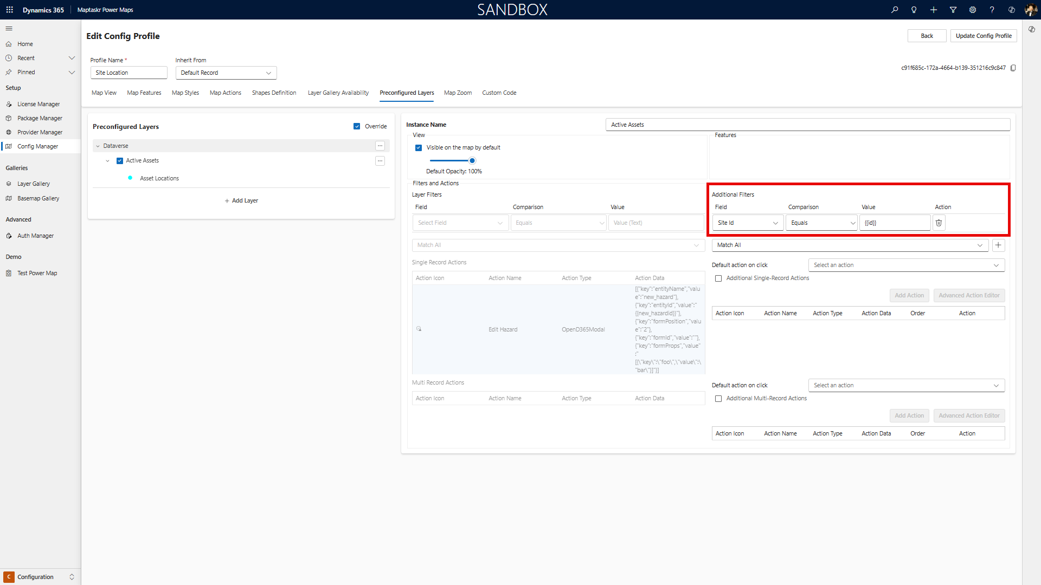Image resolution: width=1041 pixels, height=585 pixels.
Task: Open the filter funnel icon
Action: (953, 9)
